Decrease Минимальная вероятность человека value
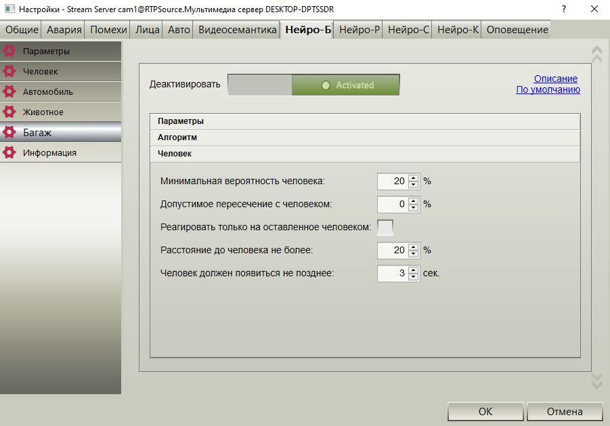This screenshot has height=426, width=610. click(414, 185)
